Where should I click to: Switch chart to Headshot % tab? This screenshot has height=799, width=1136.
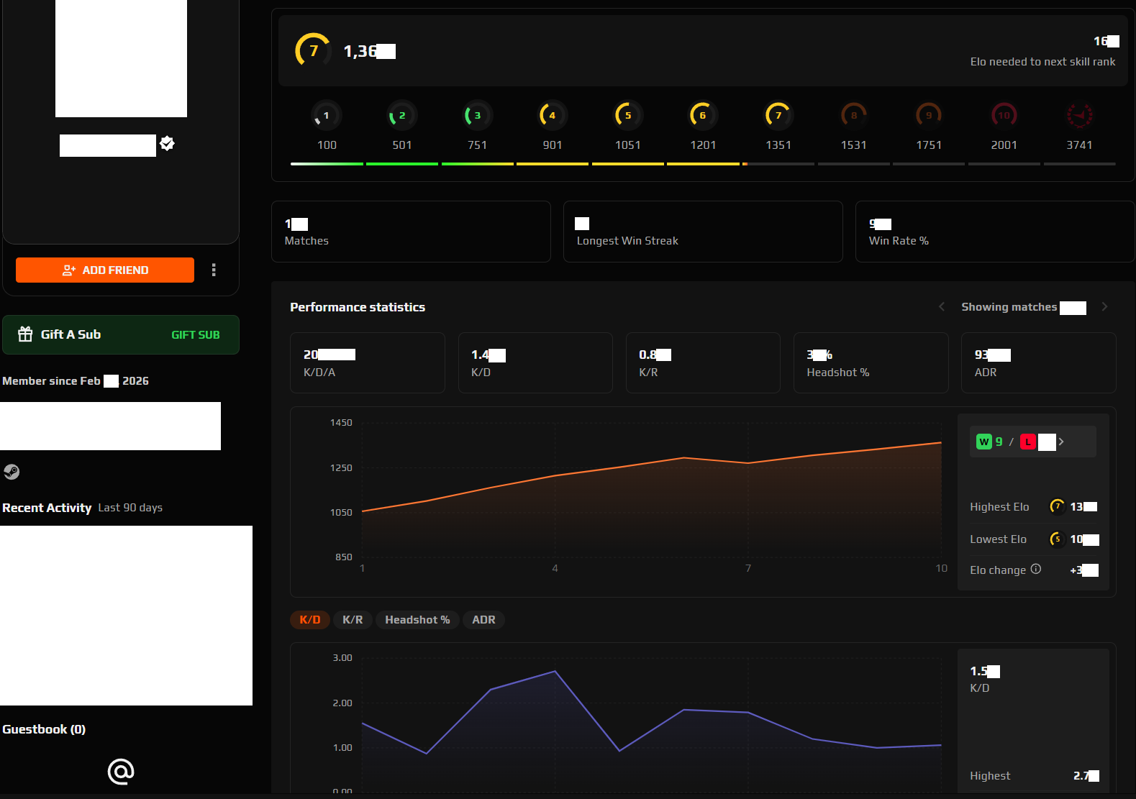click(x=417, y=620)
